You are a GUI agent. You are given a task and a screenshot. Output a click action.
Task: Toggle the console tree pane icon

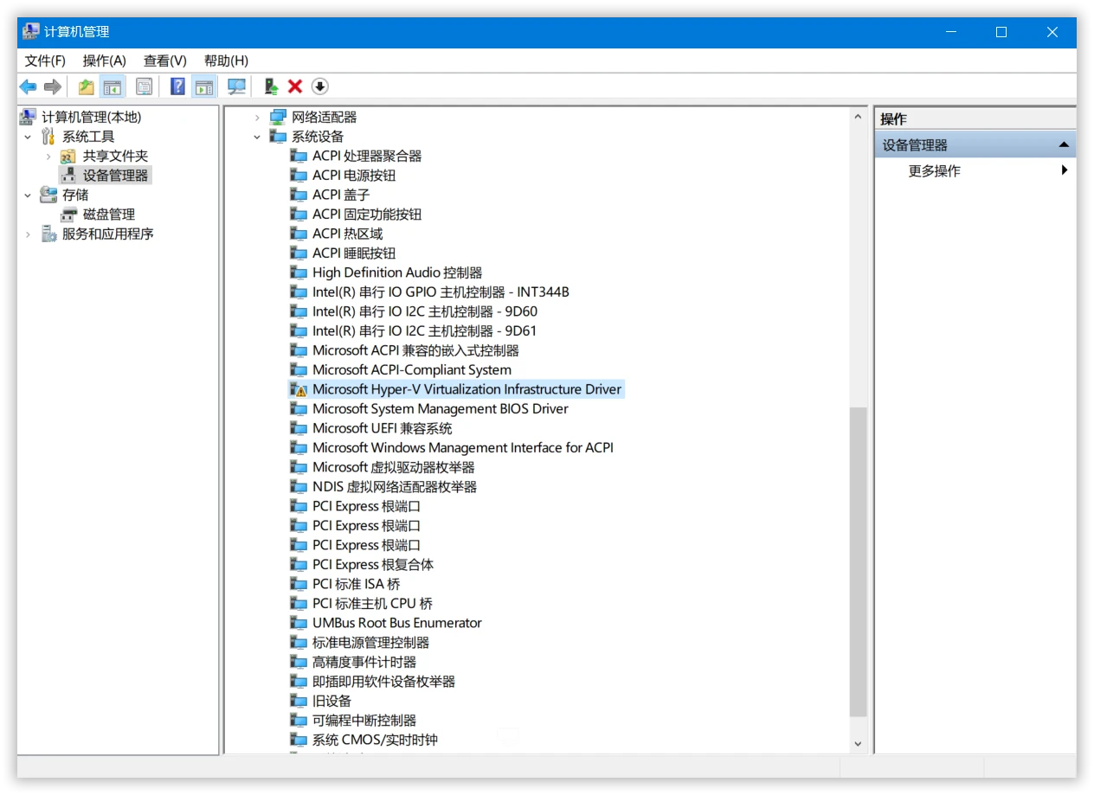pyautogui.click(x=113, y=86)
